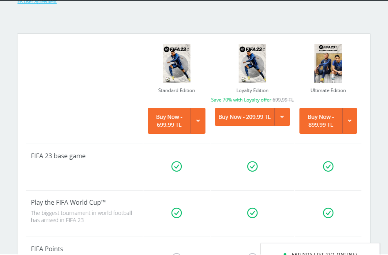Click the Ultimate Edition cover art
The width and height of the screenshot is (388, 255).
point(328,64)
